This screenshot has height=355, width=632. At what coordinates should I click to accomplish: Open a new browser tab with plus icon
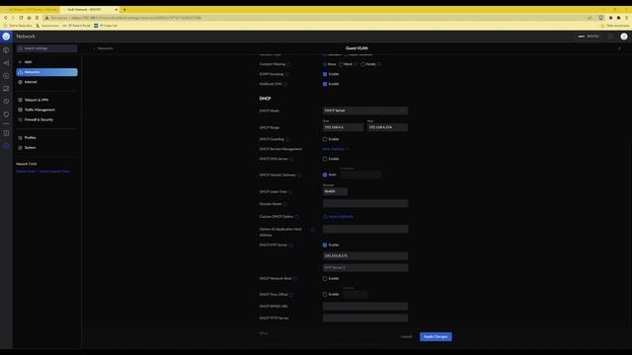[124, 9]
